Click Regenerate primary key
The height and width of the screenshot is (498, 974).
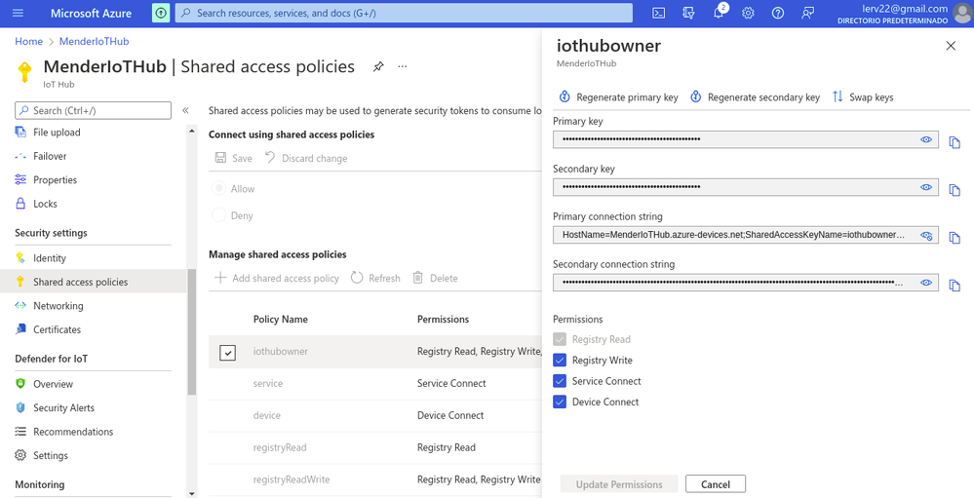pyautogui.click(x=619, y=97)
